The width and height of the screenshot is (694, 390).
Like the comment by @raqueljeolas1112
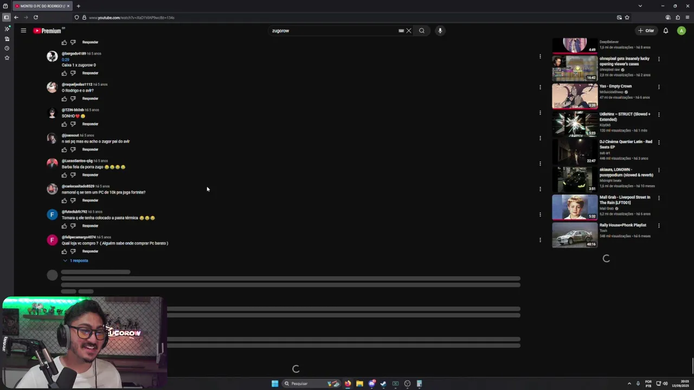64,99
